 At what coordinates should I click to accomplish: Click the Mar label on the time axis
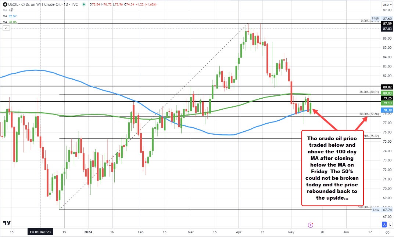pos(191,232)
